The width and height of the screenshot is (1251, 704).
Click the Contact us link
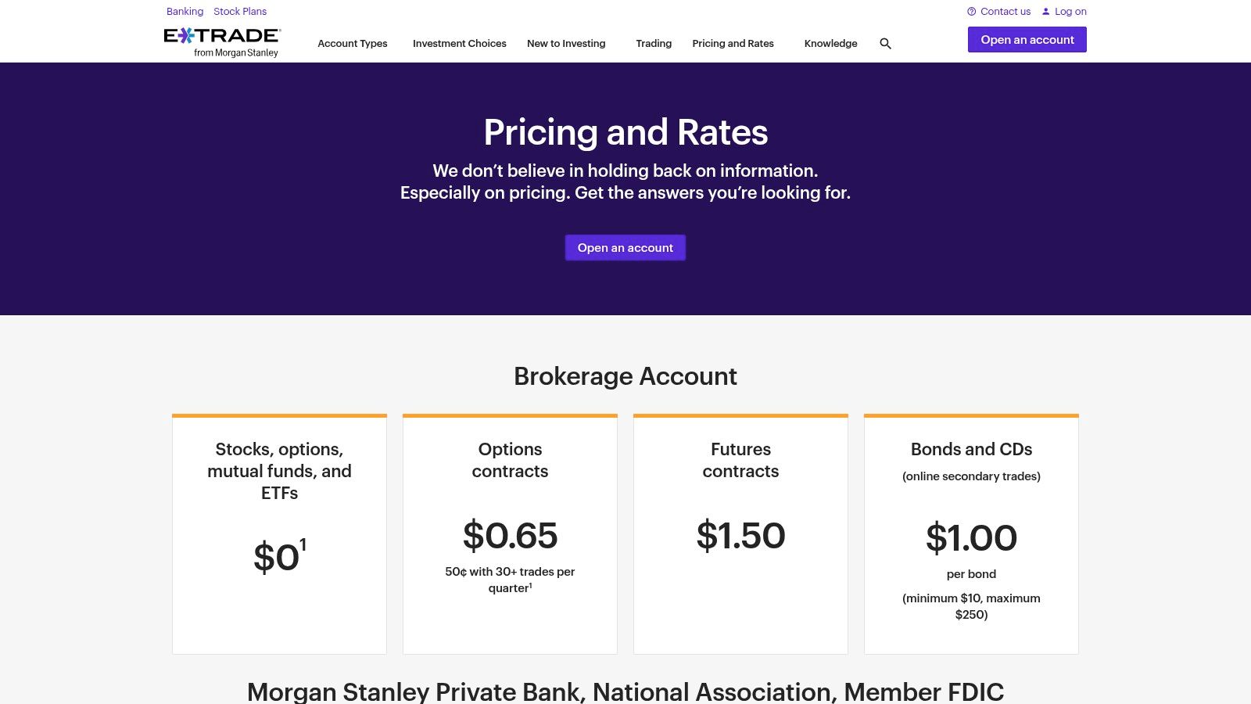pyautogui.click(x=1005, y=11)
